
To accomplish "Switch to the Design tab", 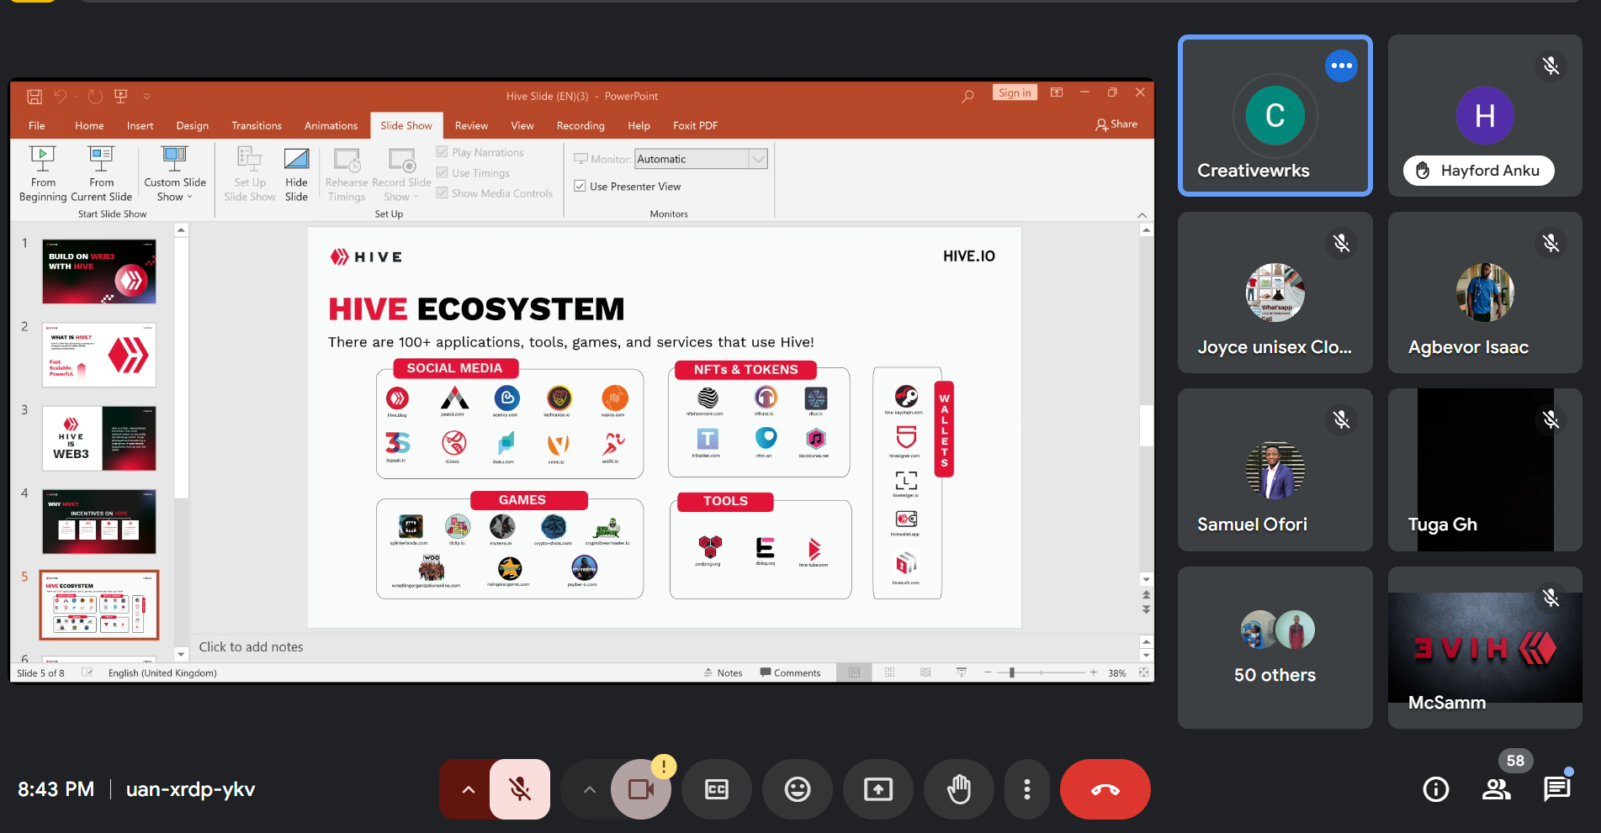I will 193,125.
